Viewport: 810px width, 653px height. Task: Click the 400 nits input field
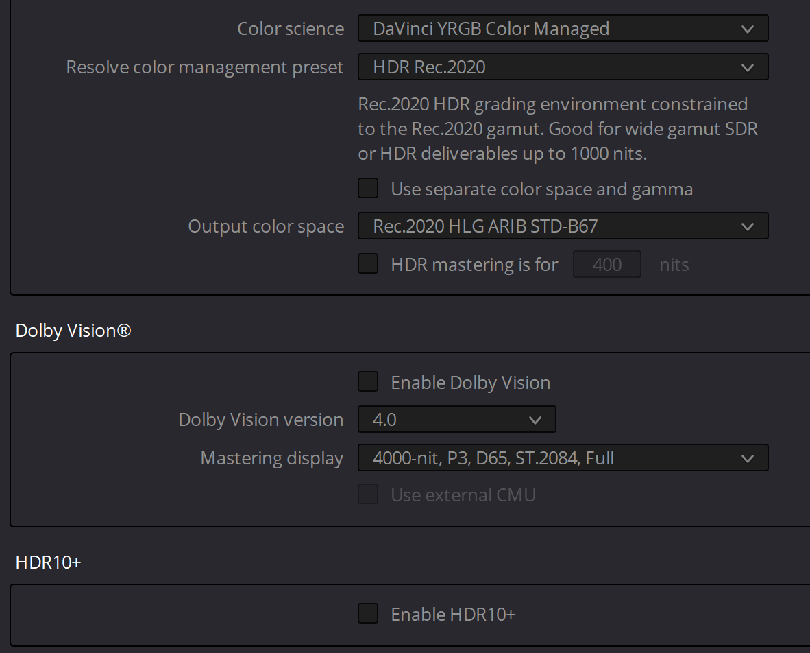[607, 264]
